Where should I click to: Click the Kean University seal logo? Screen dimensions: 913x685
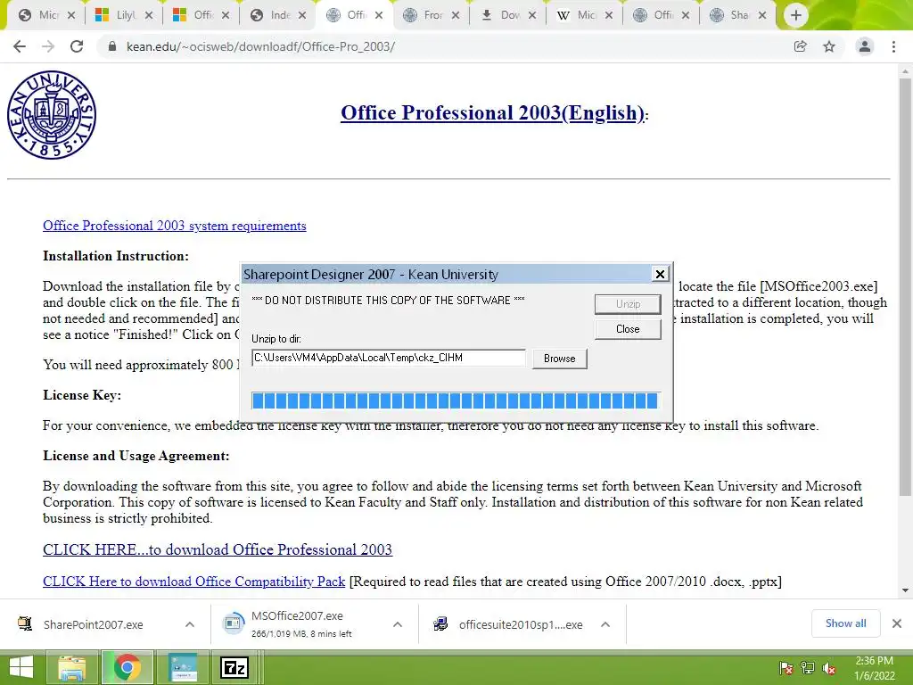[x=52, y=115]
